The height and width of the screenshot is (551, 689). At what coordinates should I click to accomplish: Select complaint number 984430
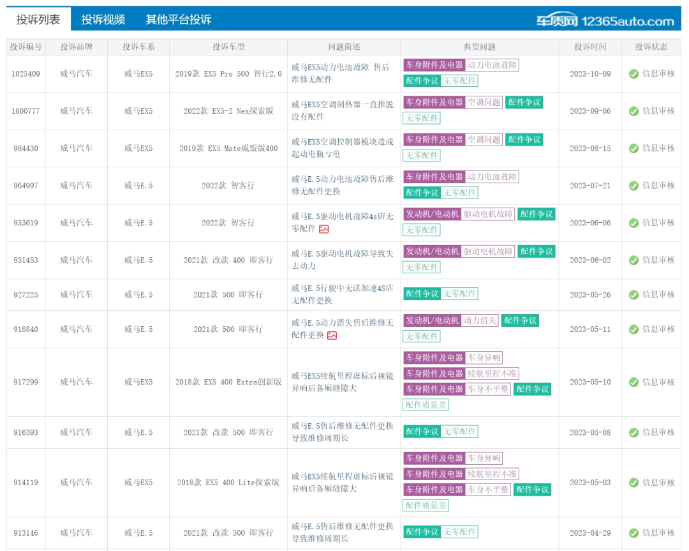pos(26,149)
